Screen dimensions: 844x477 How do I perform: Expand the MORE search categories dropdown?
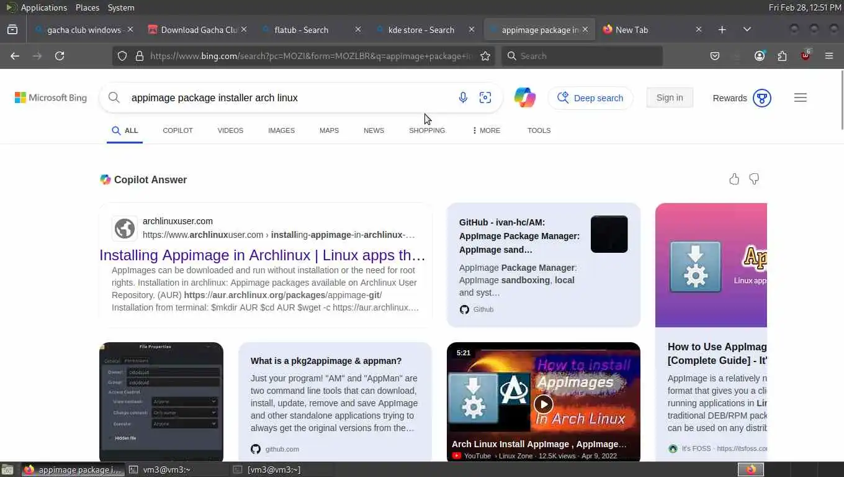tap(486, 130)
